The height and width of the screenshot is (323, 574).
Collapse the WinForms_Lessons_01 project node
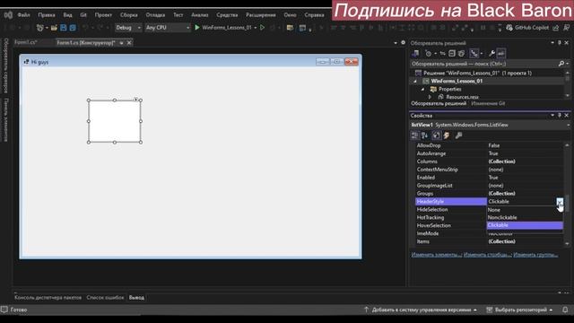(415, 82)
